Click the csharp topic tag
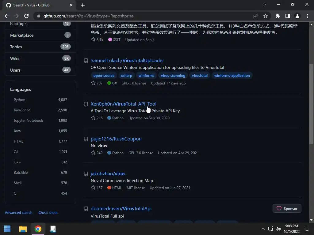Screen dimensions: 314x235 pos(126,76)
